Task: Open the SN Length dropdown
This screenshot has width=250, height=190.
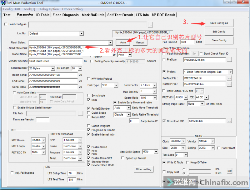Action: click(80, 68)
